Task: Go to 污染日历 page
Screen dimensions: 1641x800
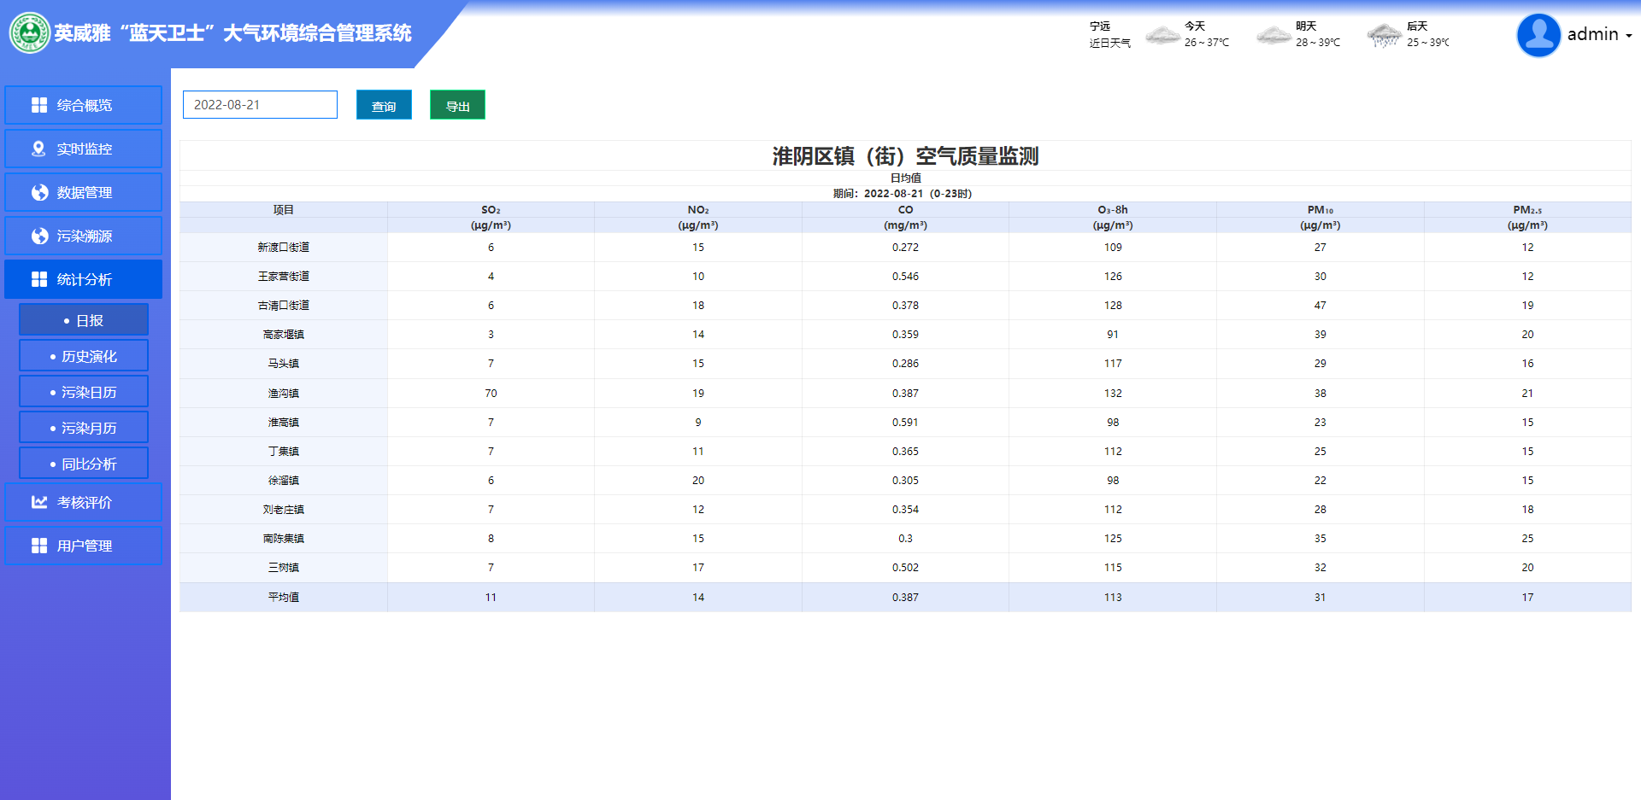Action: click(x=84, y=392)
